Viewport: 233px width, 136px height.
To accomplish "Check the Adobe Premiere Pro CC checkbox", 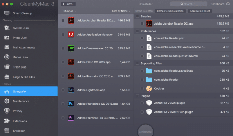I will click(63, 118).
